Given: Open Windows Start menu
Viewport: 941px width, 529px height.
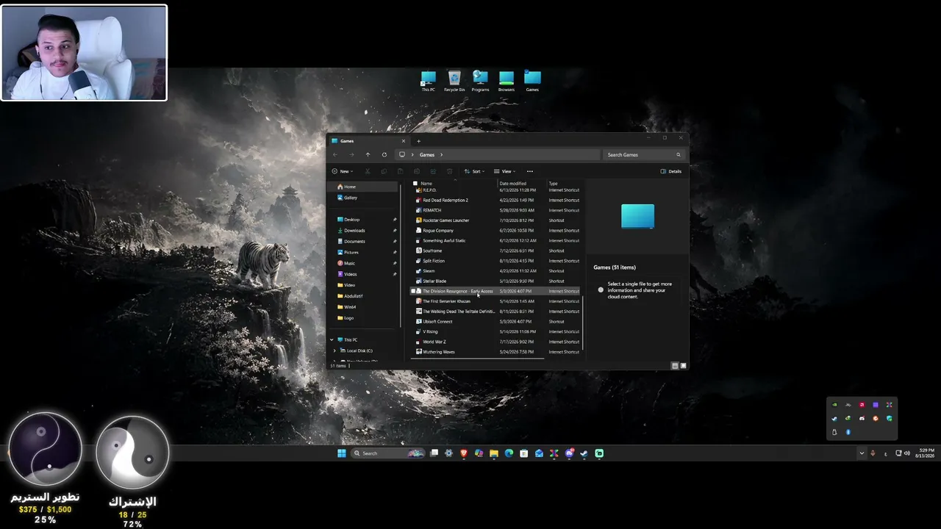Looking at the screenshot, I should click(x=342, y=453).
